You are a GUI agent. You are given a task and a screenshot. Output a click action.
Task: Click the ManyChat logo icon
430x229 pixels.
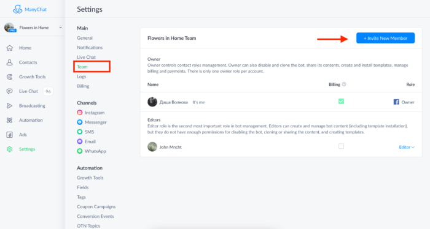click(17, 9)
